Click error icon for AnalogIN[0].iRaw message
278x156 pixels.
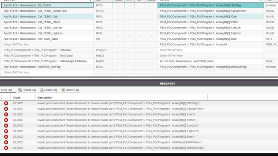6,137
